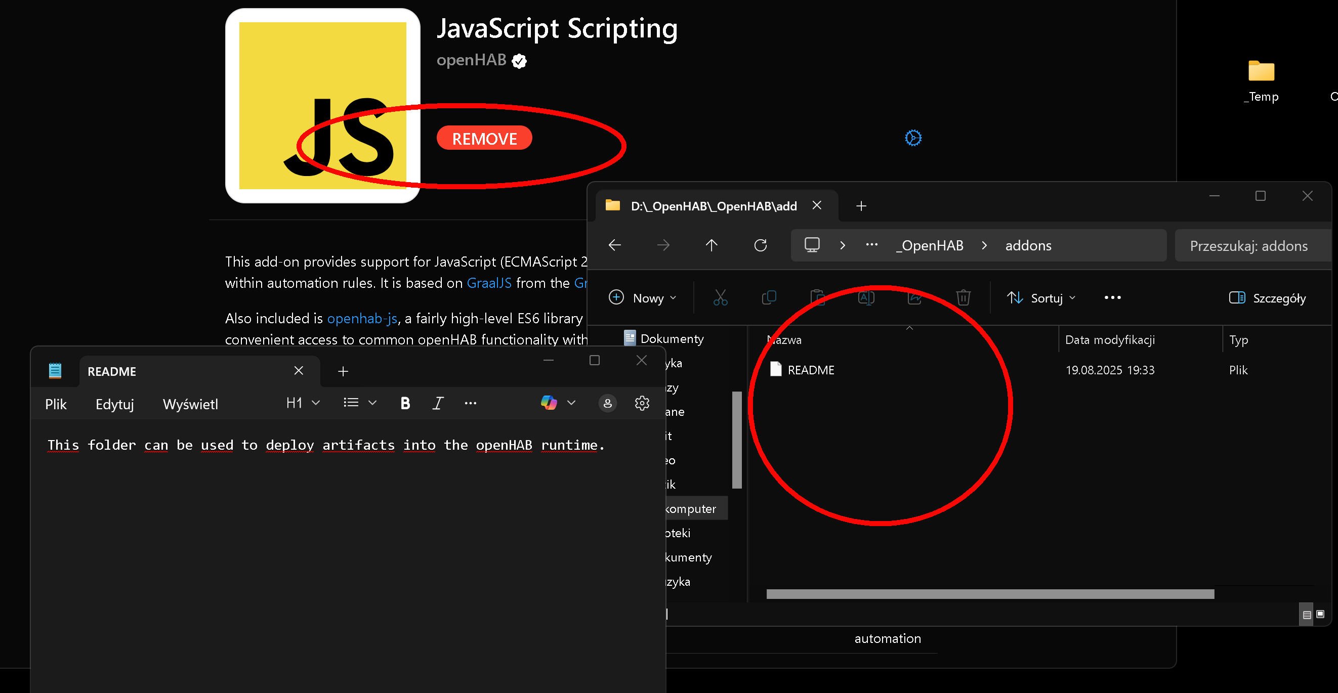Screen dimensions: 1338x693
Task: Click the account profile icon in Notepad
Action: [607, 403]
